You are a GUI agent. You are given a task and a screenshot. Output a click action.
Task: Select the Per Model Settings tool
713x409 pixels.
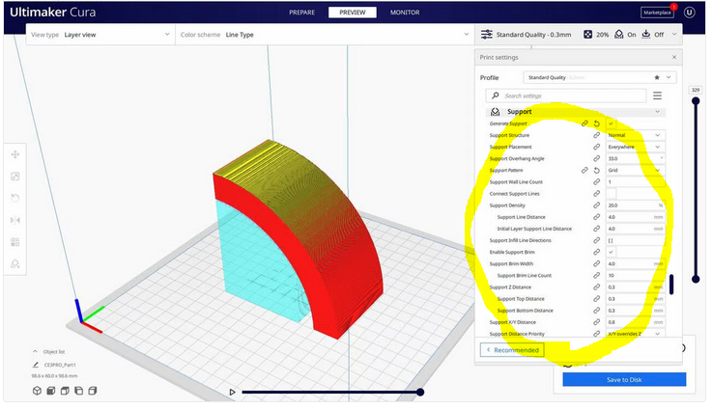tap(15, 242)
